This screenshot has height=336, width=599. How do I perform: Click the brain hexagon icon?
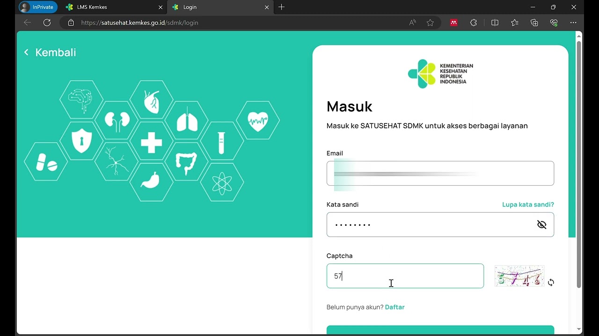pyautogui.click(x=81, y=99)
